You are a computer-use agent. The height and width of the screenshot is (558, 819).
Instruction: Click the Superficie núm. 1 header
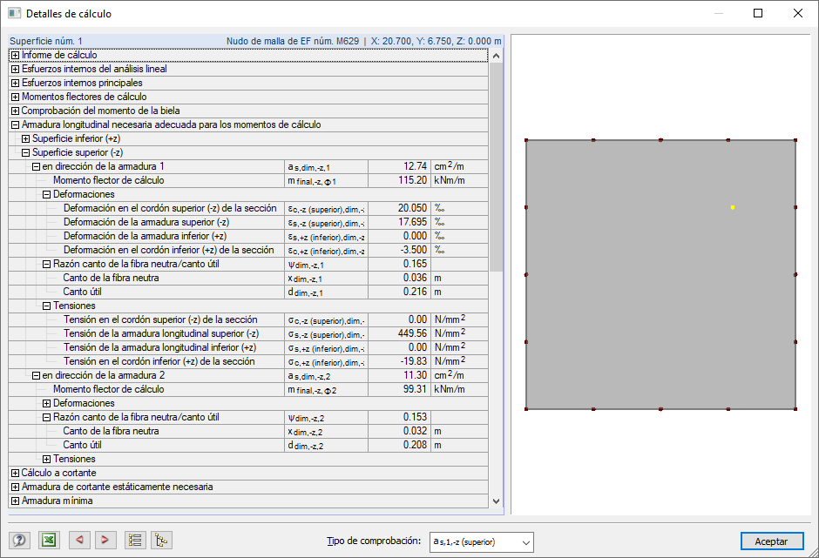pos(46,41)
